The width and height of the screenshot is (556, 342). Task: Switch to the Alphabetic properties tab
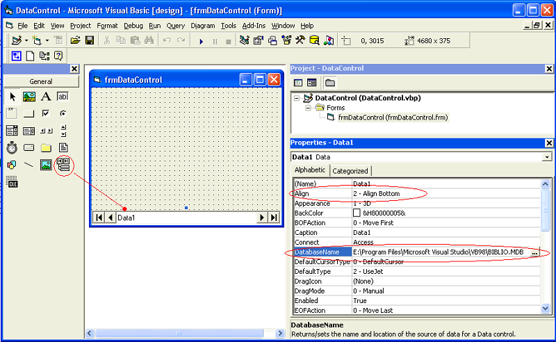pyautogui.click(x=309, y=170)
